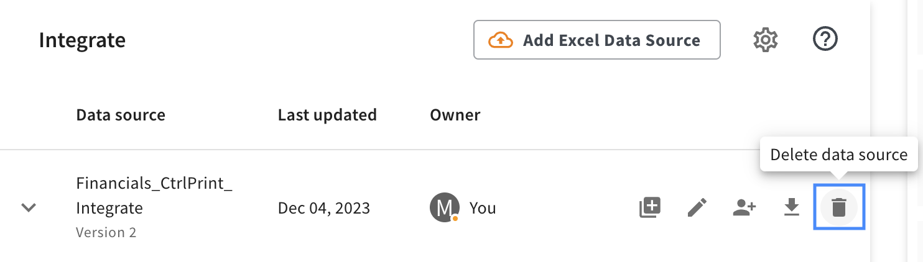
Task: Edit the data source with the pencil icon
Action: tap(697, 207)
